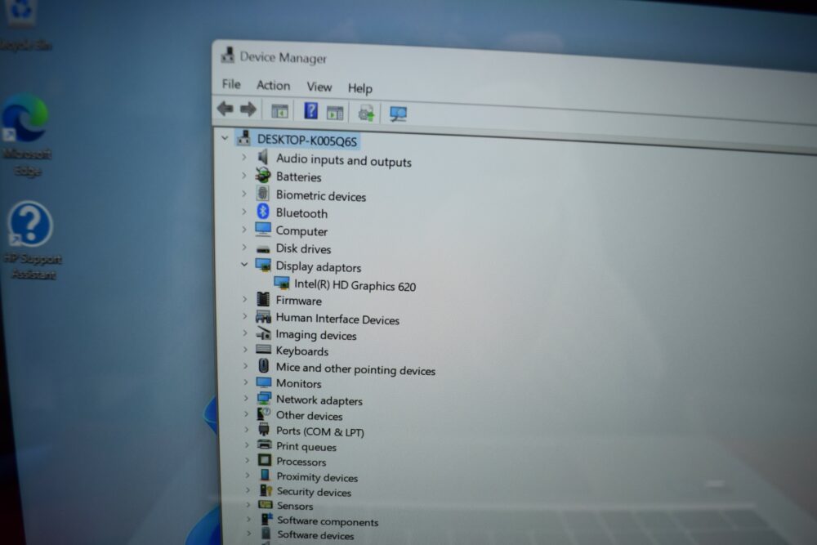This screenshot has height=545, width=817.
Task: Click the Mice and other pointing devices icon
Action: (264, 366)
